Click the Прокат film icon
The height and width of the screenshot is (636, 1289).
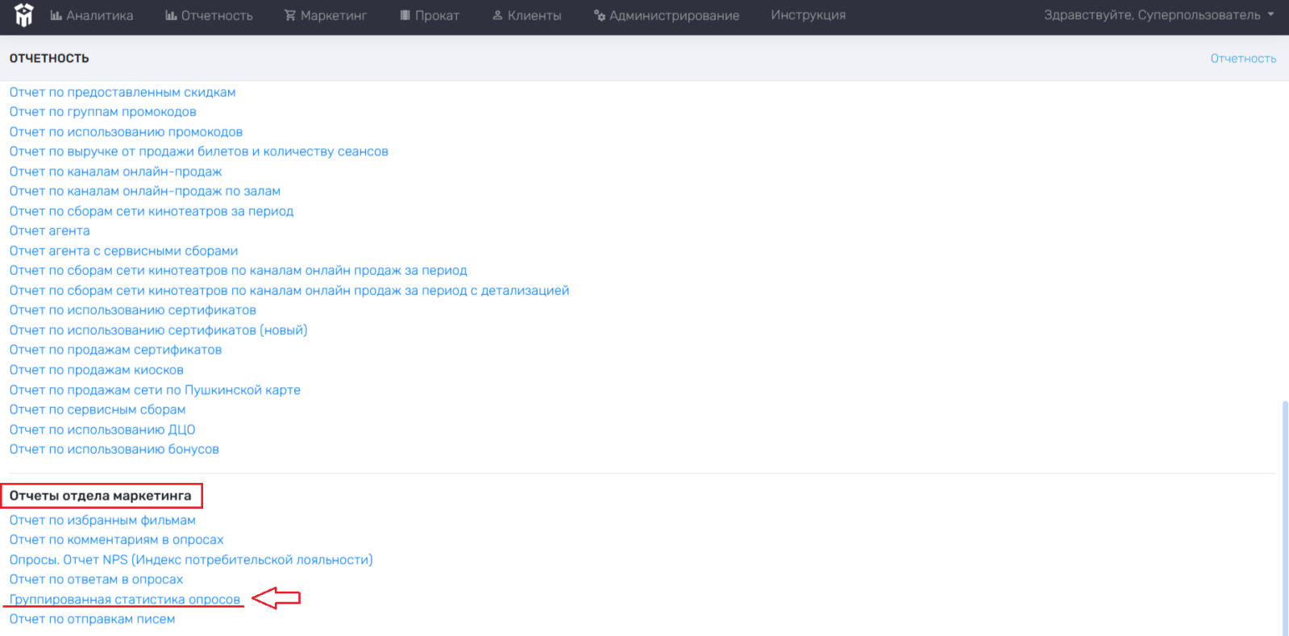(x=405, y=15)
